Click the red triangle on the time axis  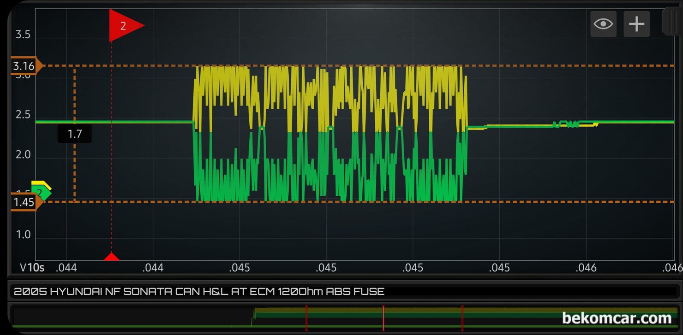tap(111, 257)
